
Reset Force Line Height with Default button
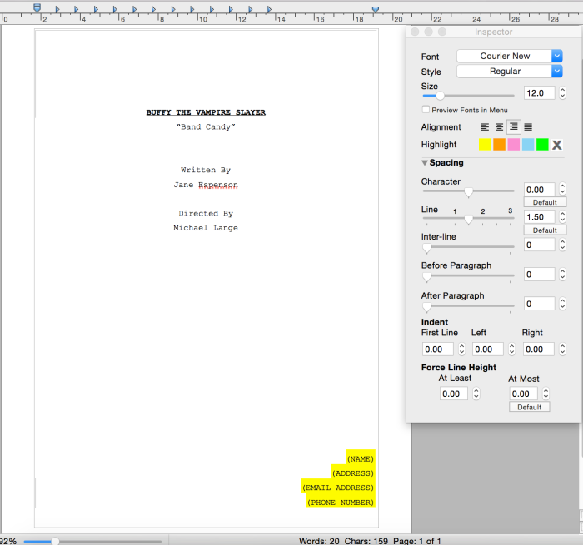(529, 407)
